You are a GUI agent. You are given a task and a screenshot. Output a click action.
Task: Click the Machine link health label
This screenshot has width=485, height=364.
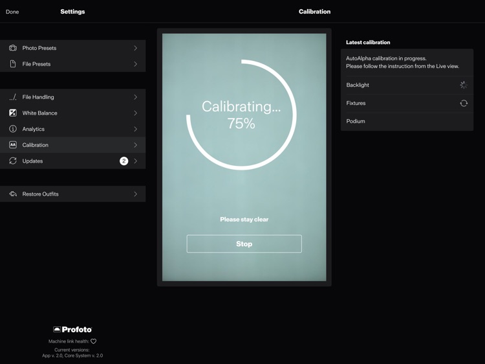(x=69, y=341)
